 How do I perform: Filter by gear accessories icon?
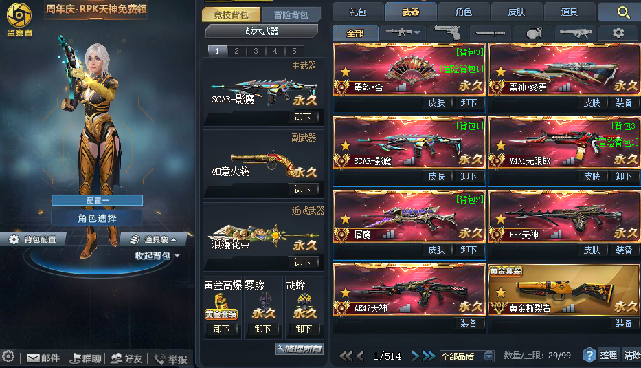tap(618, 32)
